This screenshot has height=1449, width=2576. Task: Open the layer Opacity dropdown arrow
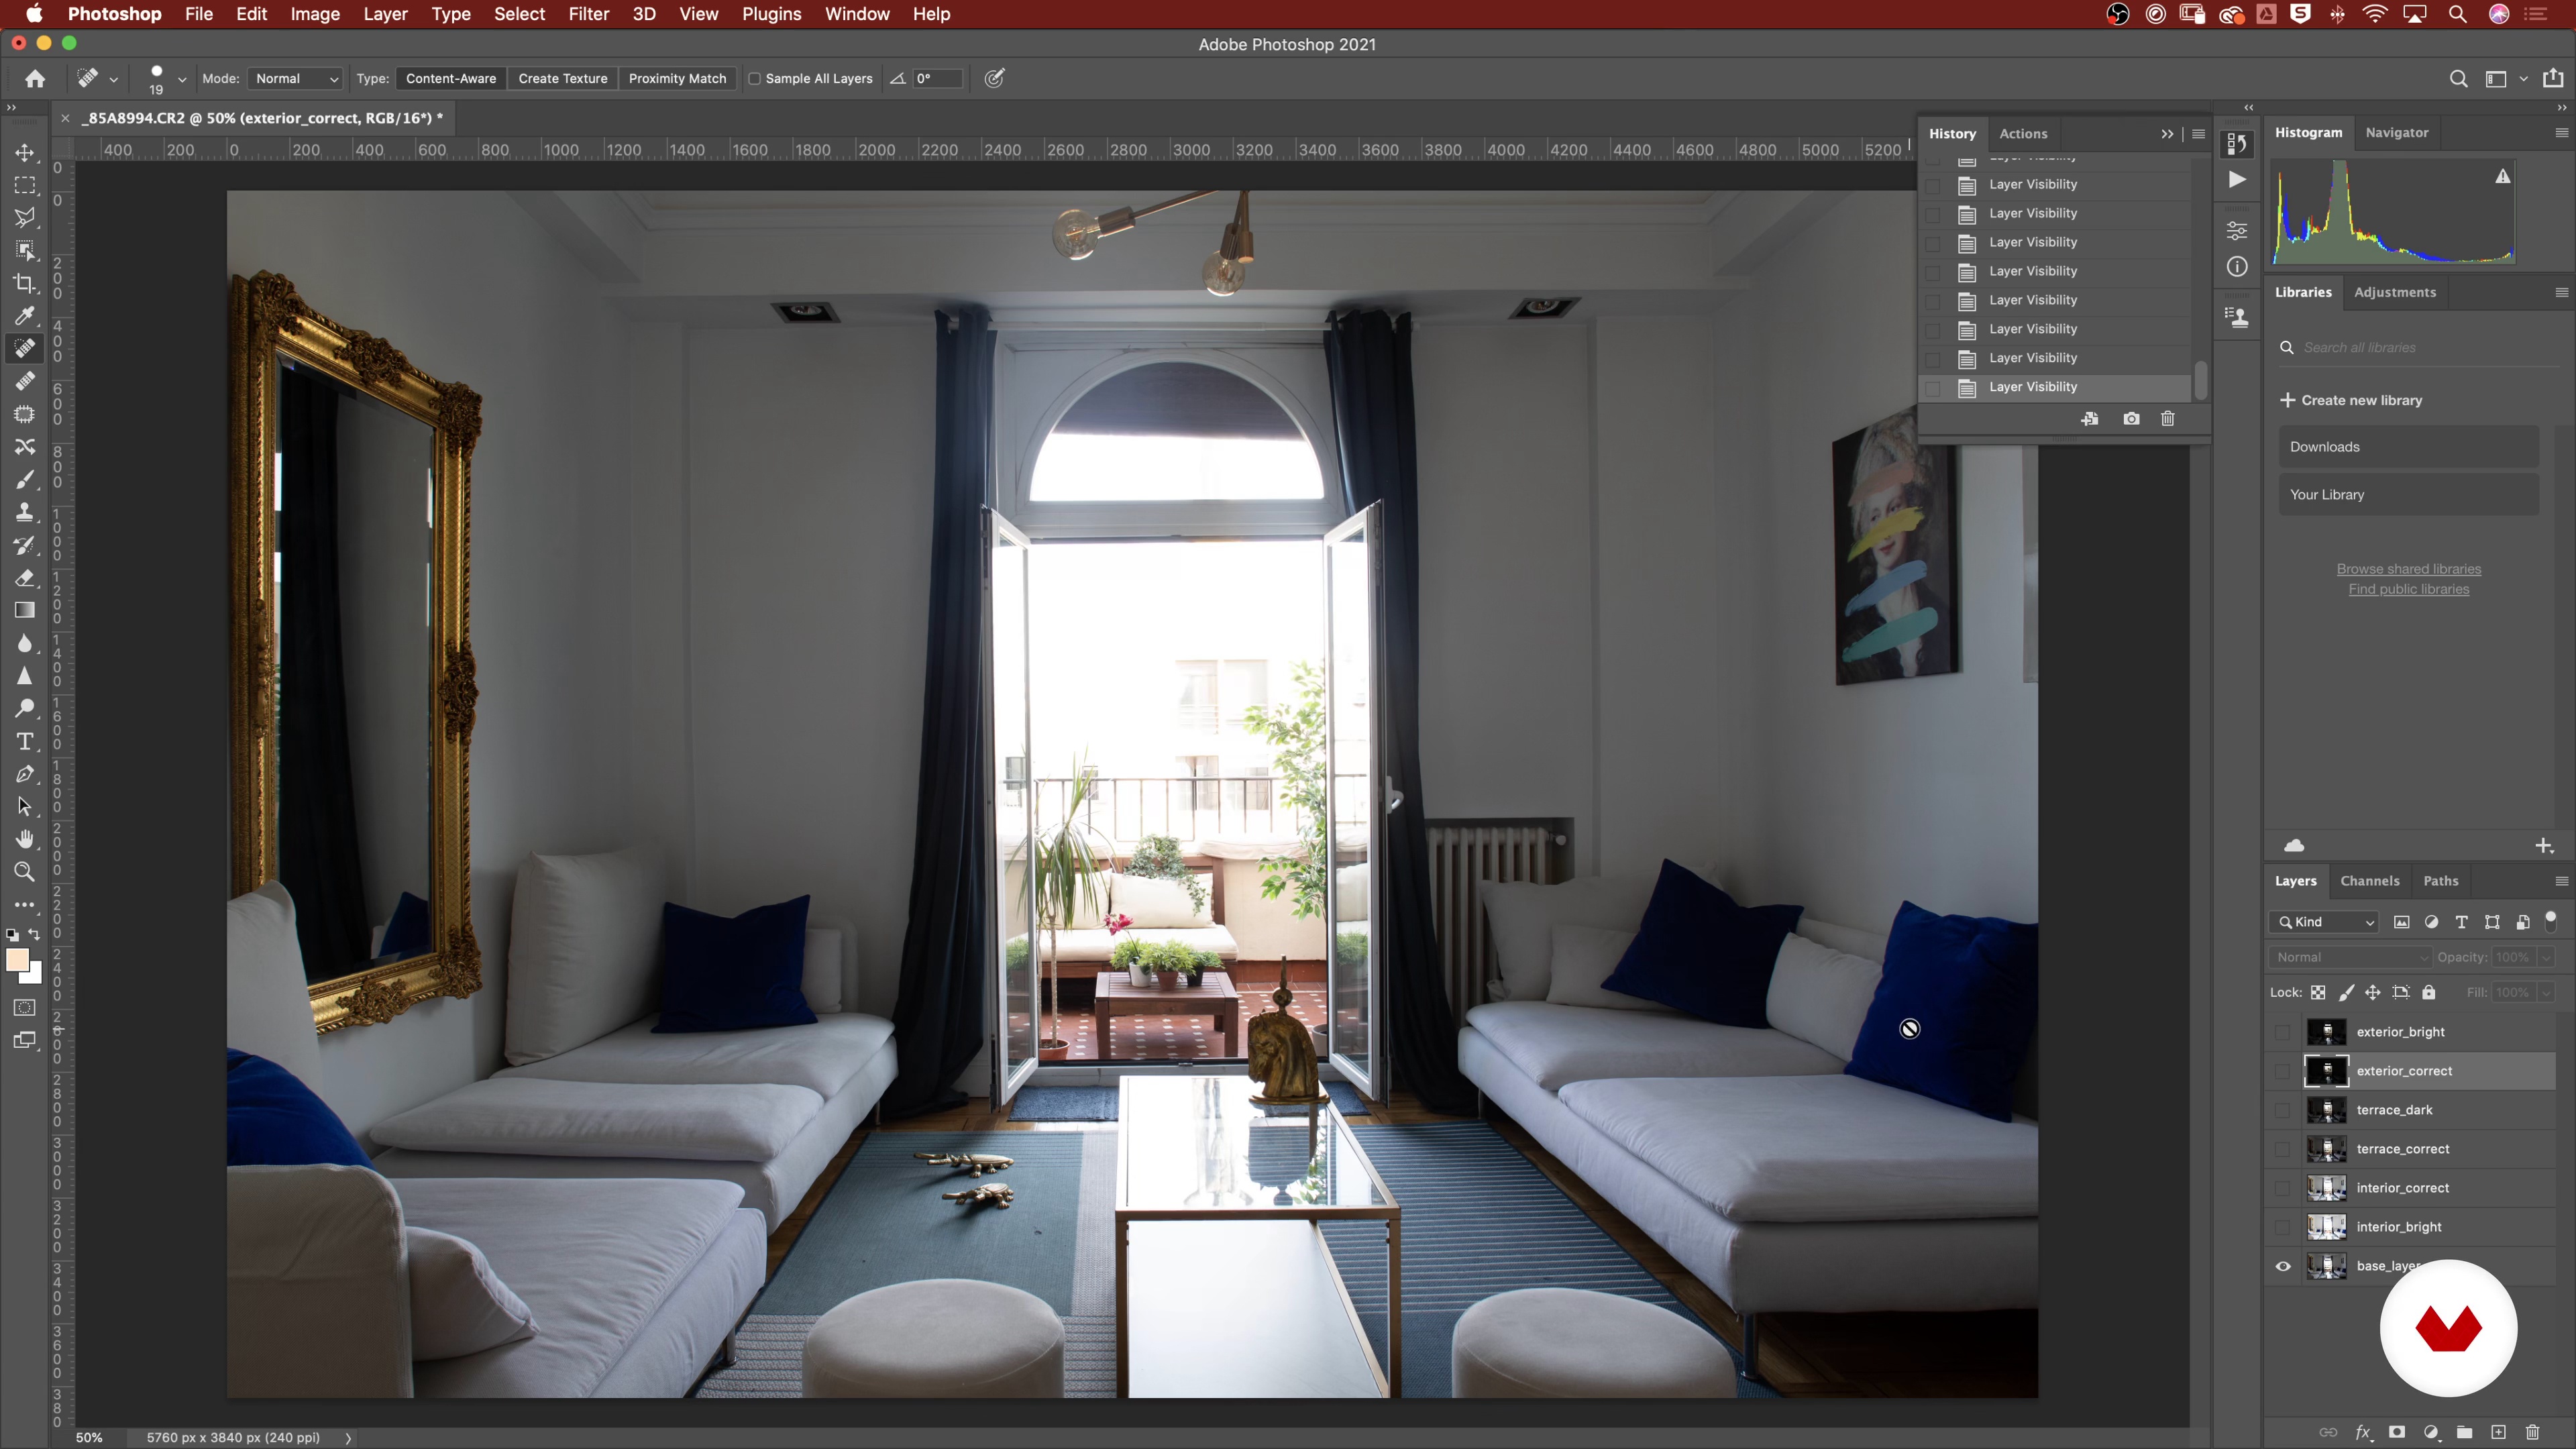(2546, 957)
